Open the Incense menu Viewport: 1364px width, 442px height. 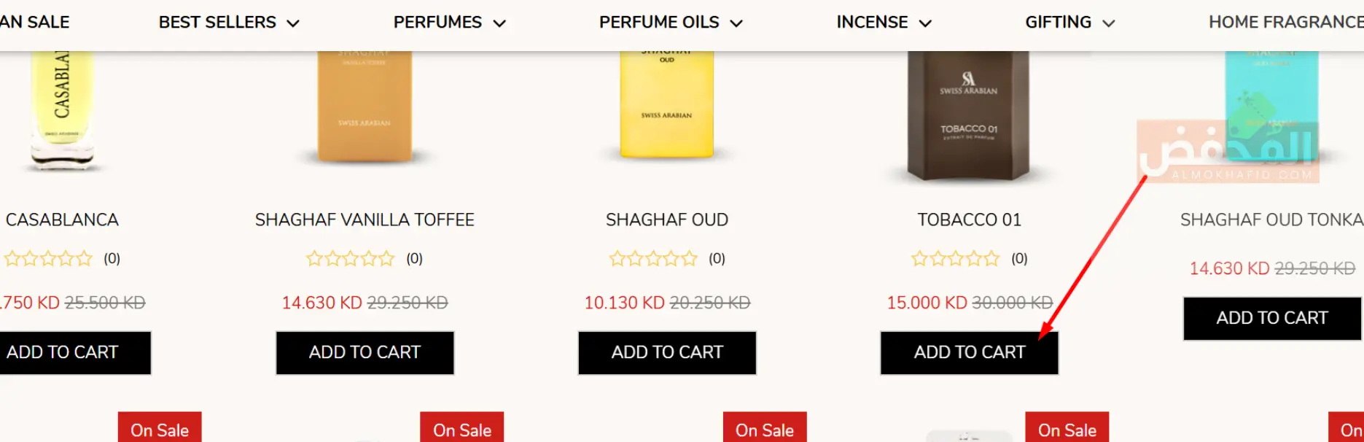click(884, 23)
